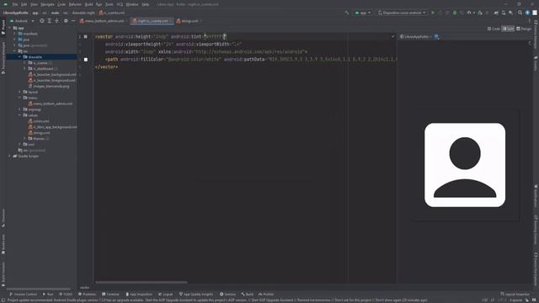This screenshot has height=303, width=539.
Task: Open the Build menu
Action: (88, 4)
